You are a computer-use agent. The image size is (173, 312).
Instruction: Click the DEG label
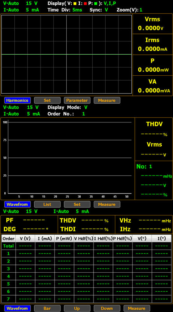(x=10, y=229)
